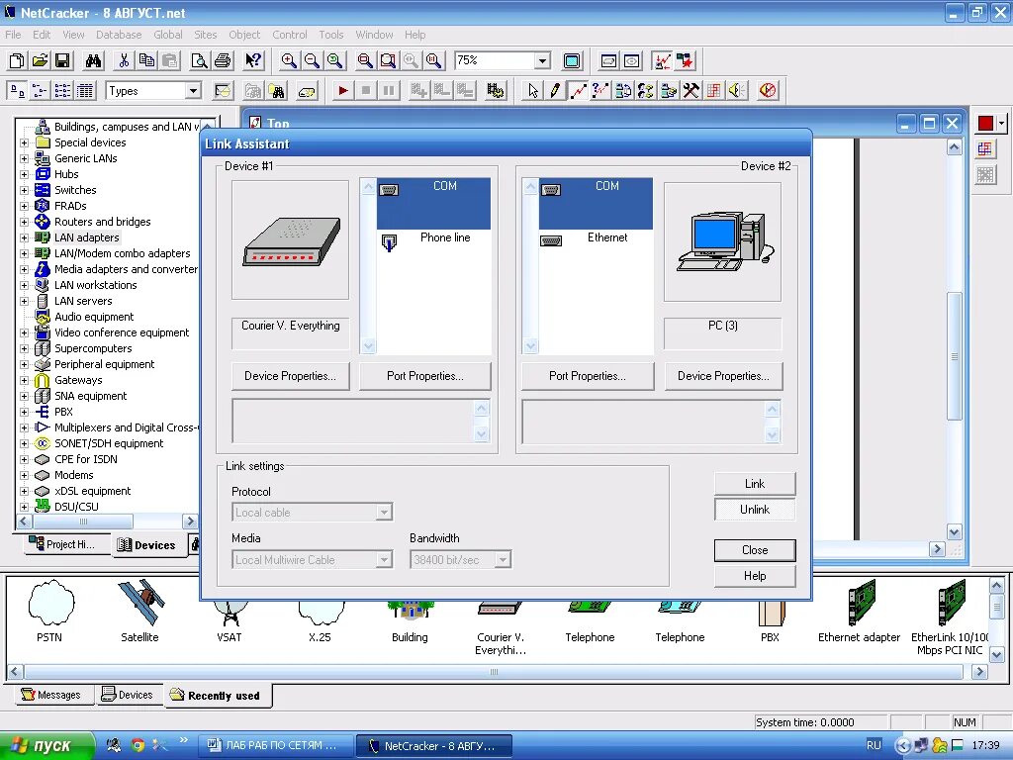This screenshot has height=760, width=1013.
Task: Open the Tools menu
Action: coord(331,35)
